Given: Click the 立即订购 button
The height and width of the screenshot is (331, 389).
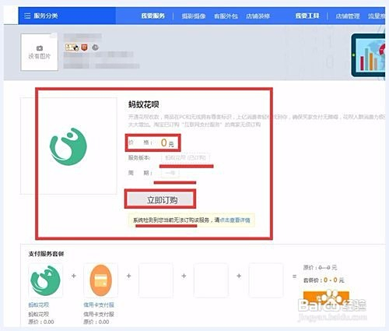Looking at the screenshot, I should 160,199.
